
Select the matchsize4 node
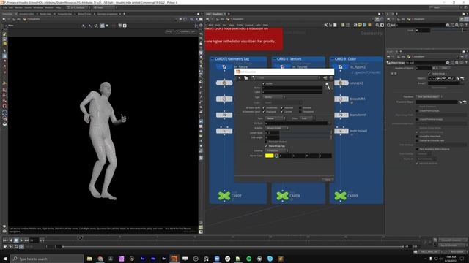click(x=341, y=131)
